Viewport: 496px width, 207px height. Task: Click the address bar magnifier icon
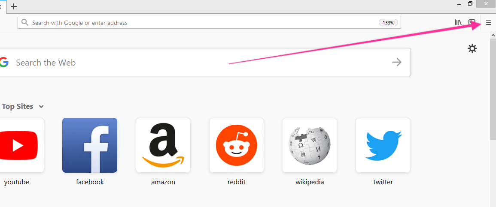(x=24, y=23)
